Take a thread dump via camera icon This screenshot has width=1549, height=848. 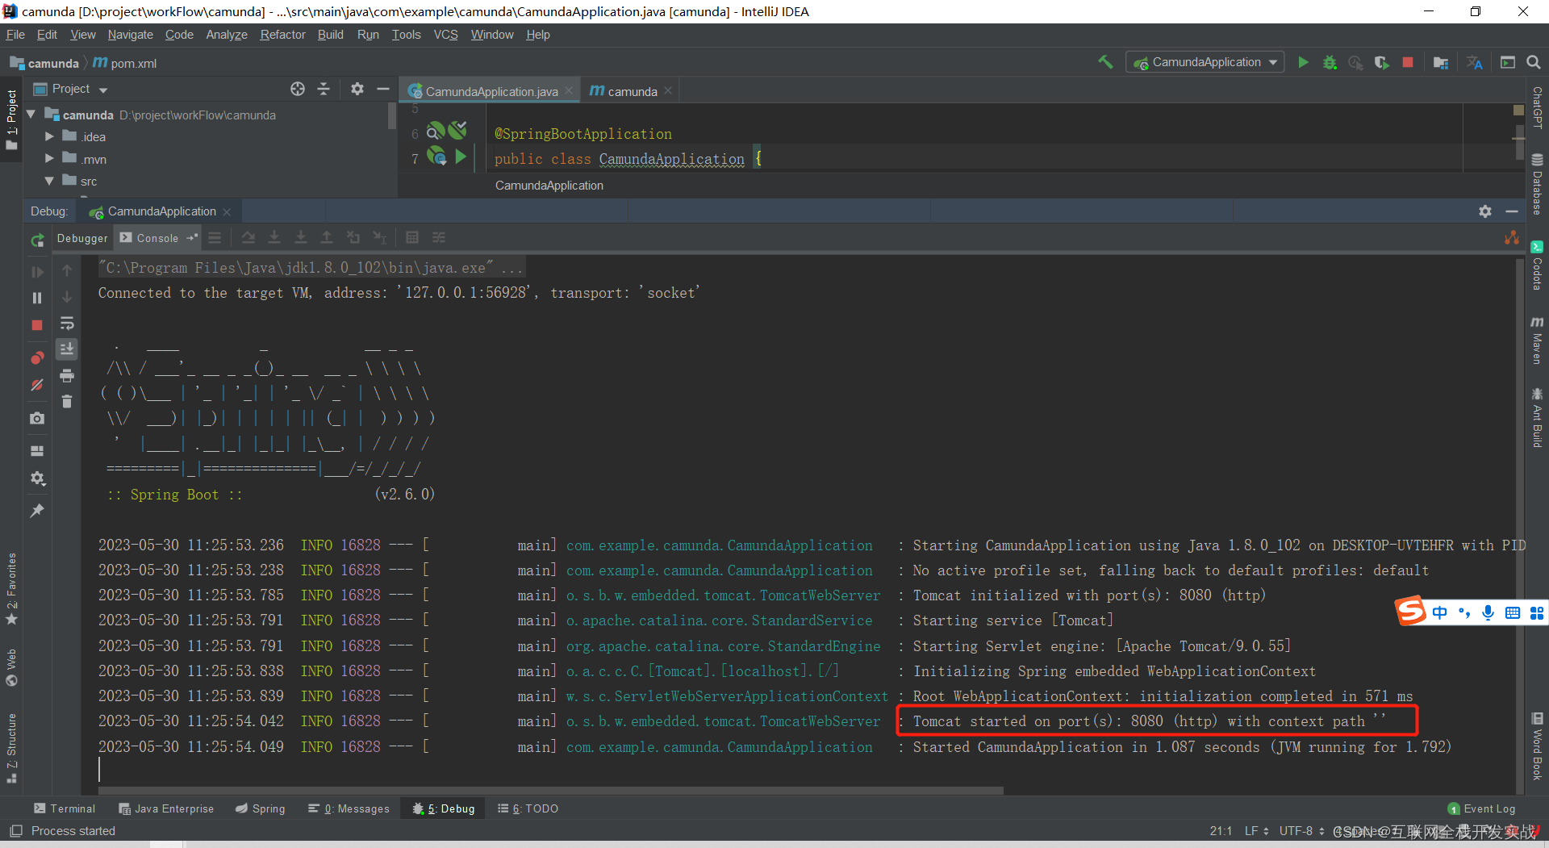[37, 418]
